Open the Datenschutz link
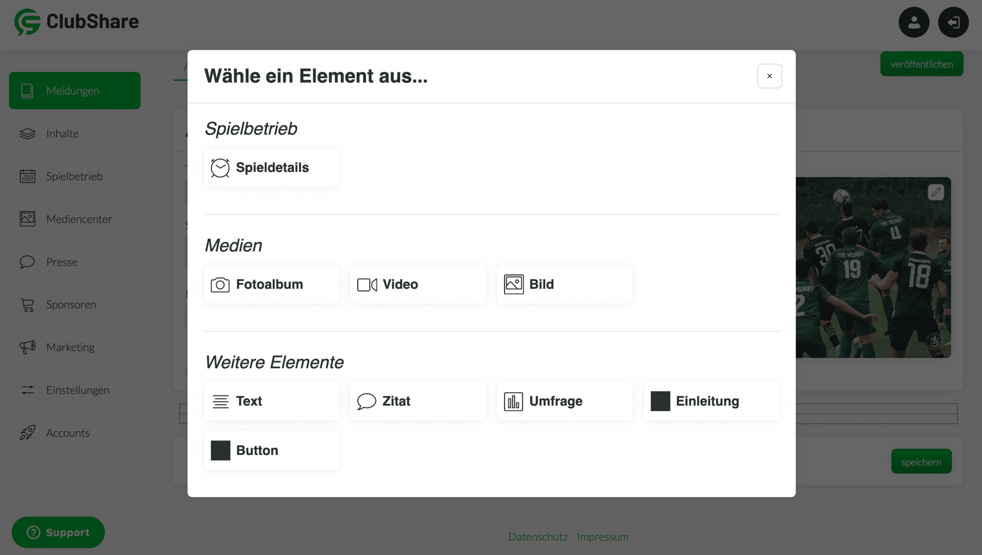Screen dimensions: 982x555 click(538, 537)
